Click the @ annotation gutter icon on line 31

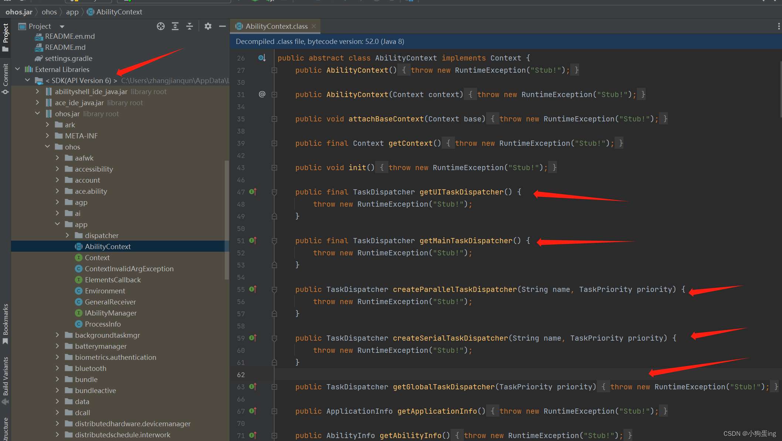click(x=262, y=94)
